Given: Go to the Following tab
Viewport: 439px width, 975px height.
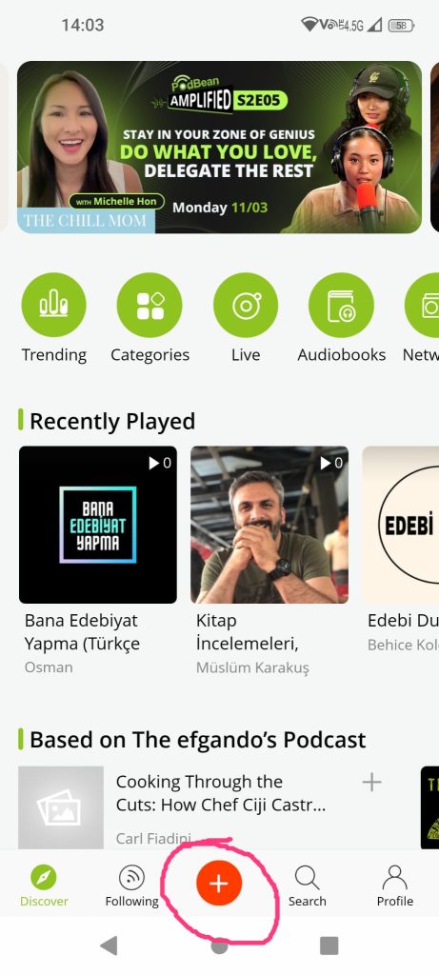Looking at the screenshot, I should [x=131, y=886].
